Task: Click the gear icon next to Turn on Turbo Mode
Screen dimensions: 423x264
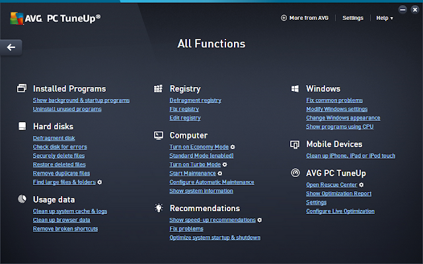Action: pos(225,164)
